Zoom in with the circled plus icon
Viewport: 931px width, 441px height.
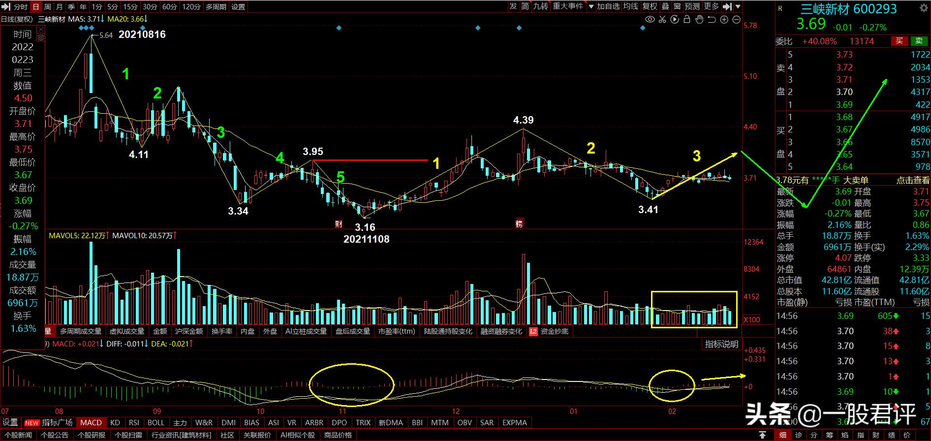[x=724, y=20]
